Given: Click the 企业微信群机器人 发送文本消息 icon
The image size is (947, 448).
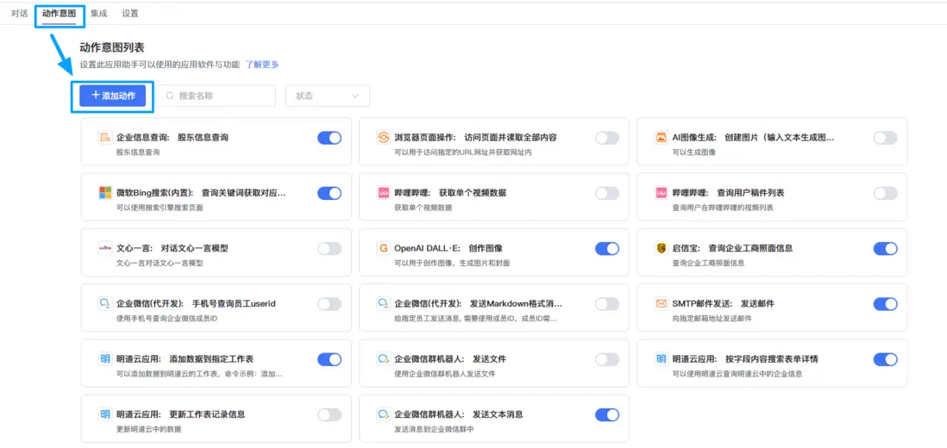Looking at the screenshot, I should (384, 415).
